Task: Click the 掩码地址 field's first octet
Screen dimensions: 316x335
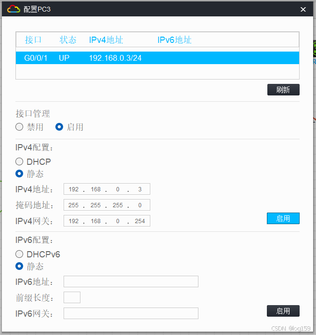Action: coord(73,205)
